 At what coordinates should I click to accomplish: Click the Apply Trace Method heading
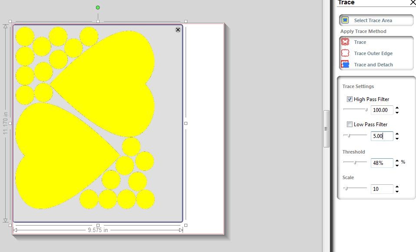(363, 31)
